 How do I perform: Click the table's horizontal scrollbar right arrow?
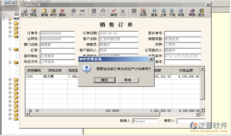coord(198,114)
